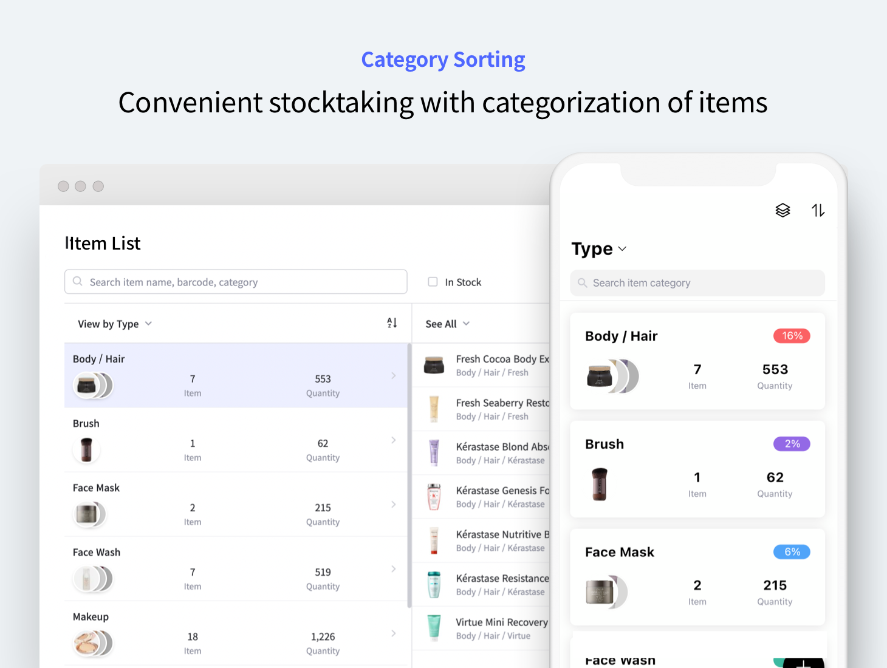Click the Kérastase Genesis product thumbnail
Screen dimensions: 887x668
coord(434,497)
